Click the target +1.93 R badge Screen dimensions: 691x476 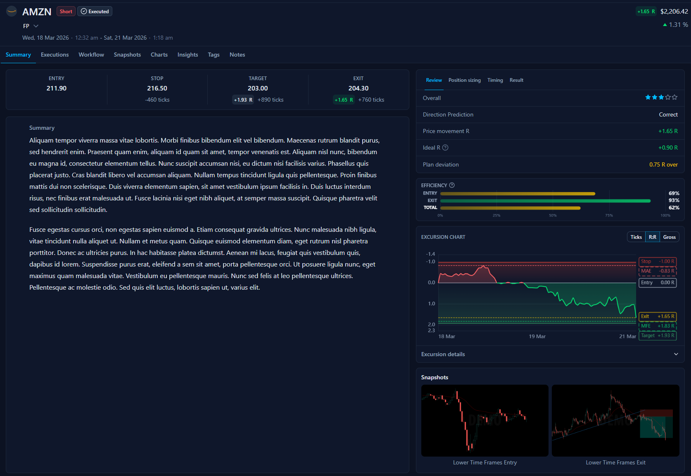pos(243,100)
